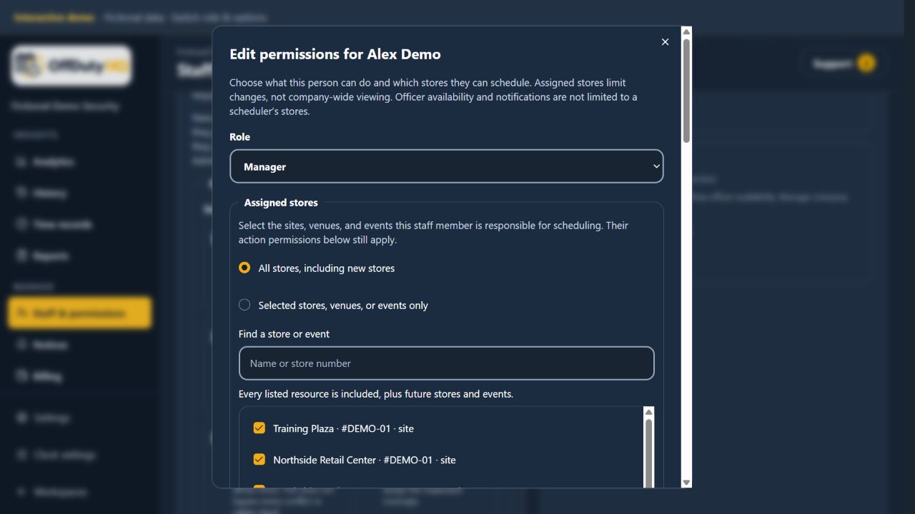Open Billing icon in the sidebar
This screenshot has width=915, height=514.
click(x=21, y=376)
